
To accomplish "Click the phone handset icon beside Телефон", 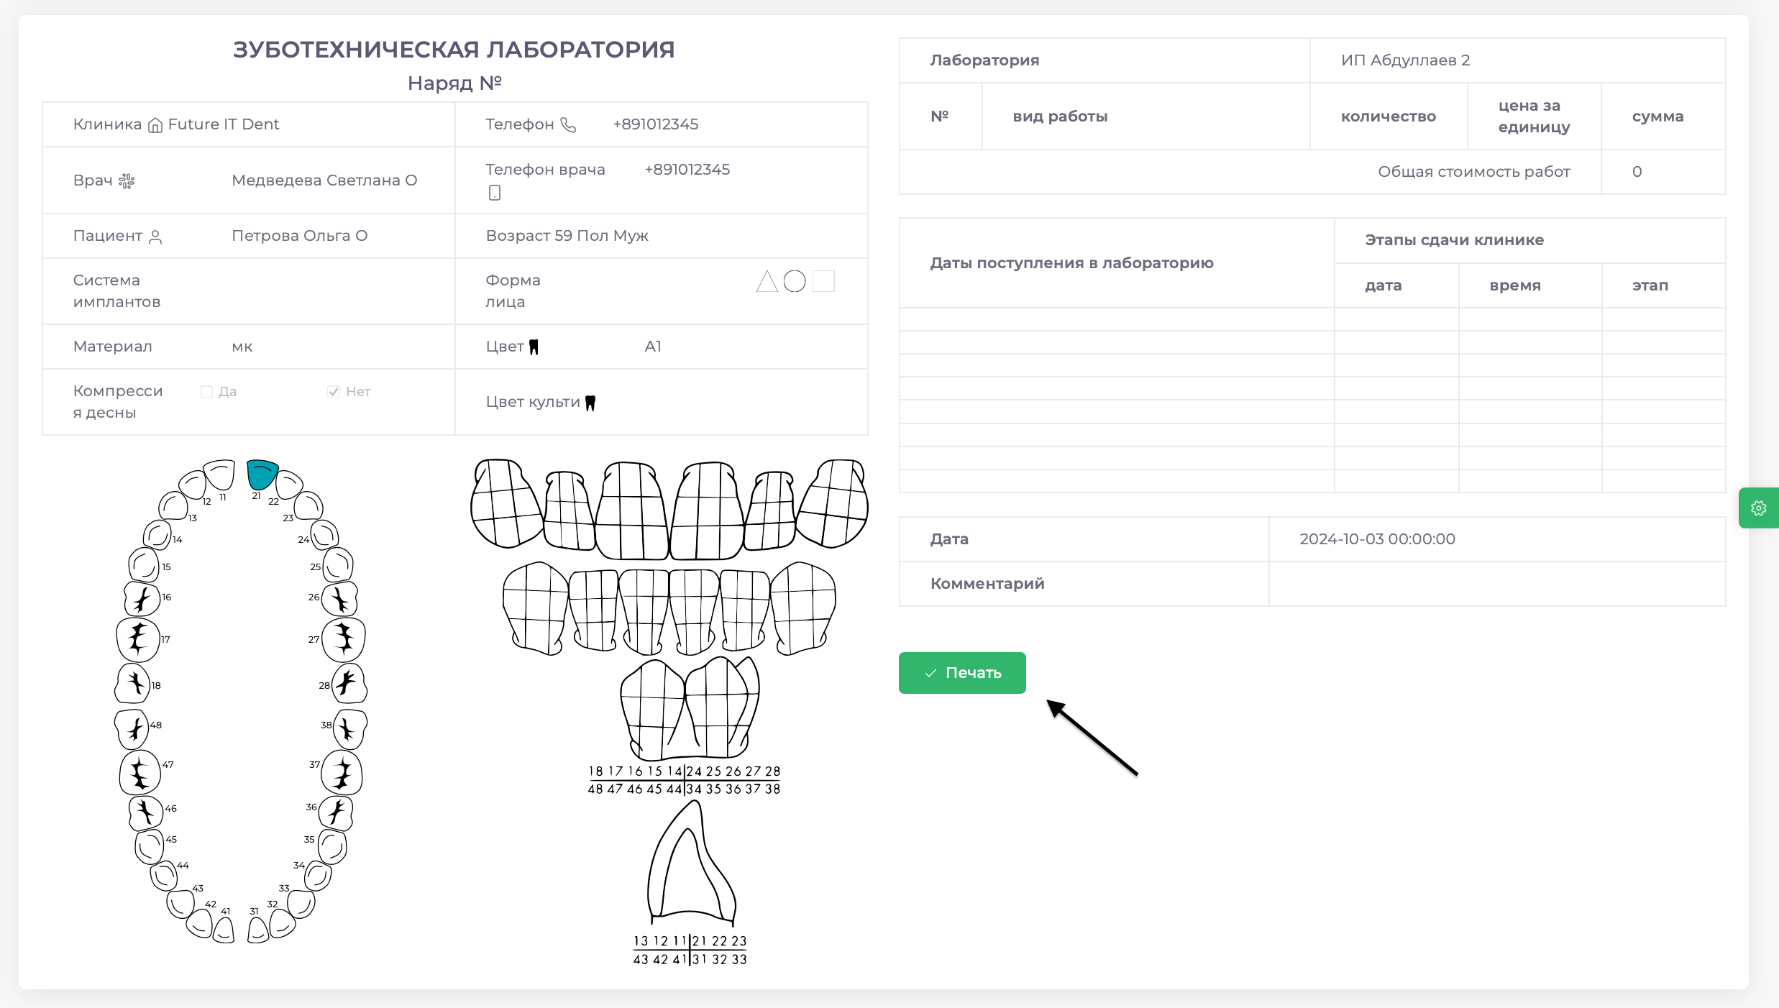I will [568, 125].
